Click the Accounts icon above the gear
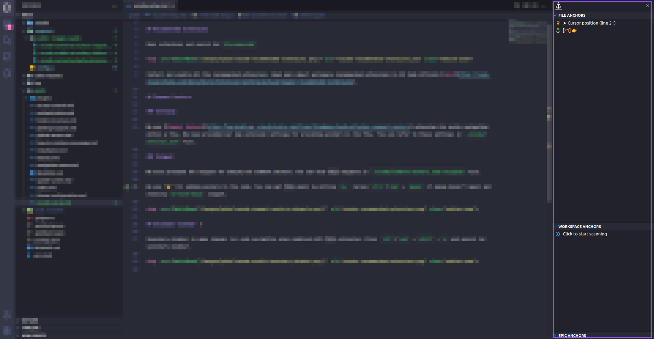Screen dimensions: 654x339 7,314
